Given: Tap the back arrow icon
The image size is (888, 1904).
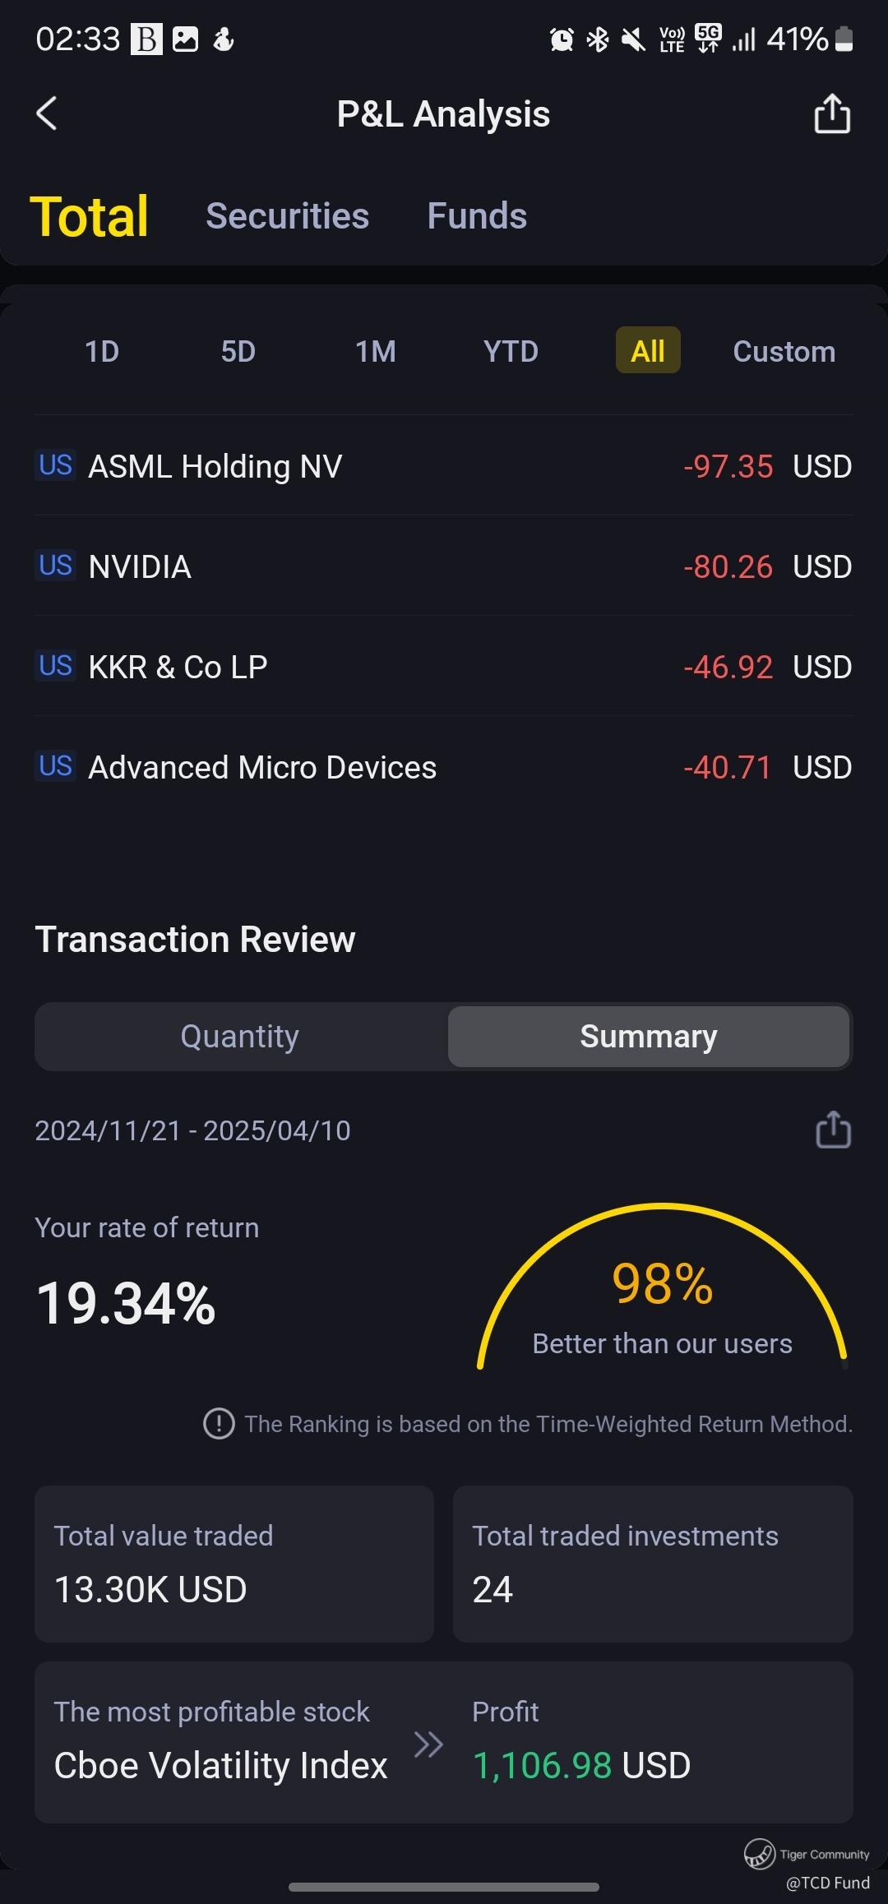Looking at the screenshot, I should 47,113.
